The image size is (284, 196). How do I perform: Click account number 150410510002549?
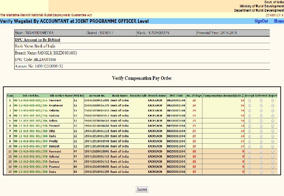[x=96, y=141]
